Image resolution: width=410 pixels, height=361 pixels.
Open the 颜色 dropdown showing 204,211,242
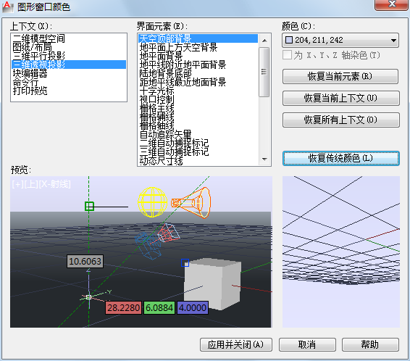[x=340, y=40]
